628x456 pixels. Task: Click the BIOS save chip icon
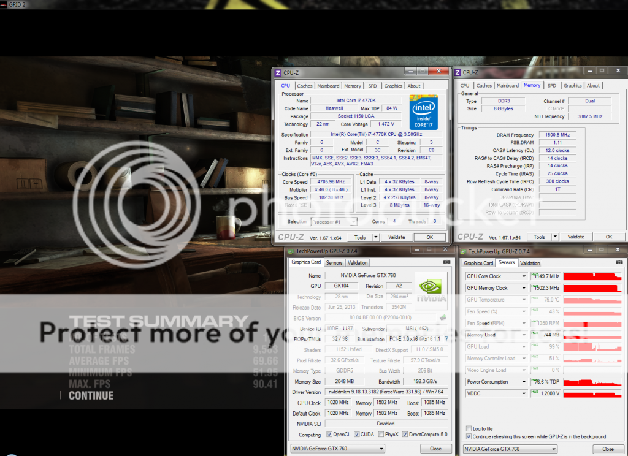point(443,317)
